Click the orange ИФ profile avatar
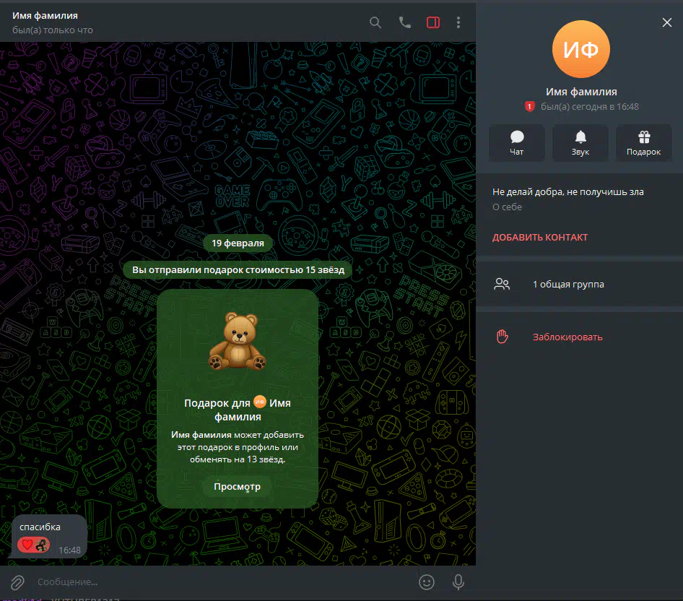683x601 pixels. (580, 49)
